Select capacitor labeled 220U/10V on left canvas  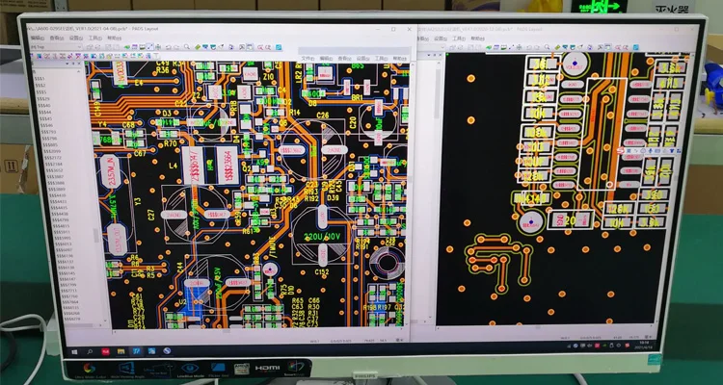pos(322,237)
